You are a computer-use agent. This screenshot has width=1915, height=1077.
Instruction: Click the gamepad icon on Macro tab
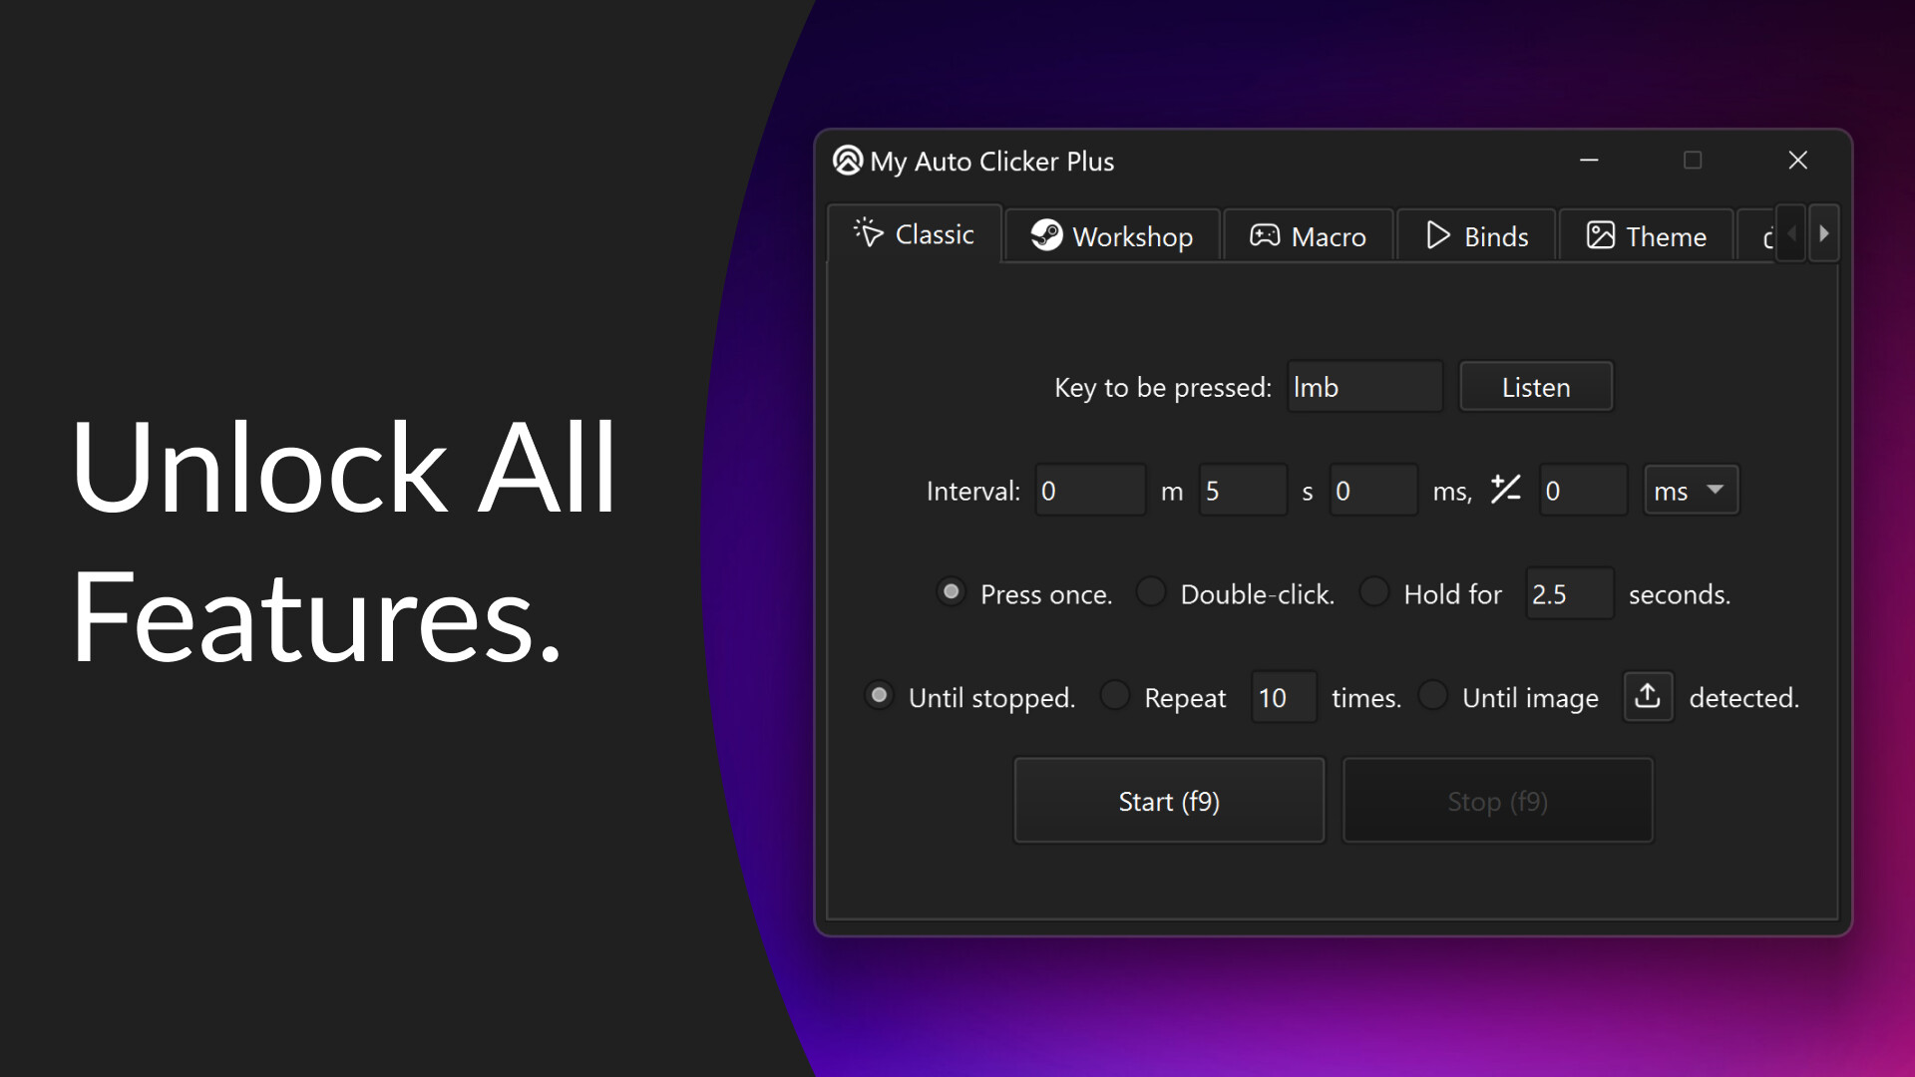[1265, 235]
